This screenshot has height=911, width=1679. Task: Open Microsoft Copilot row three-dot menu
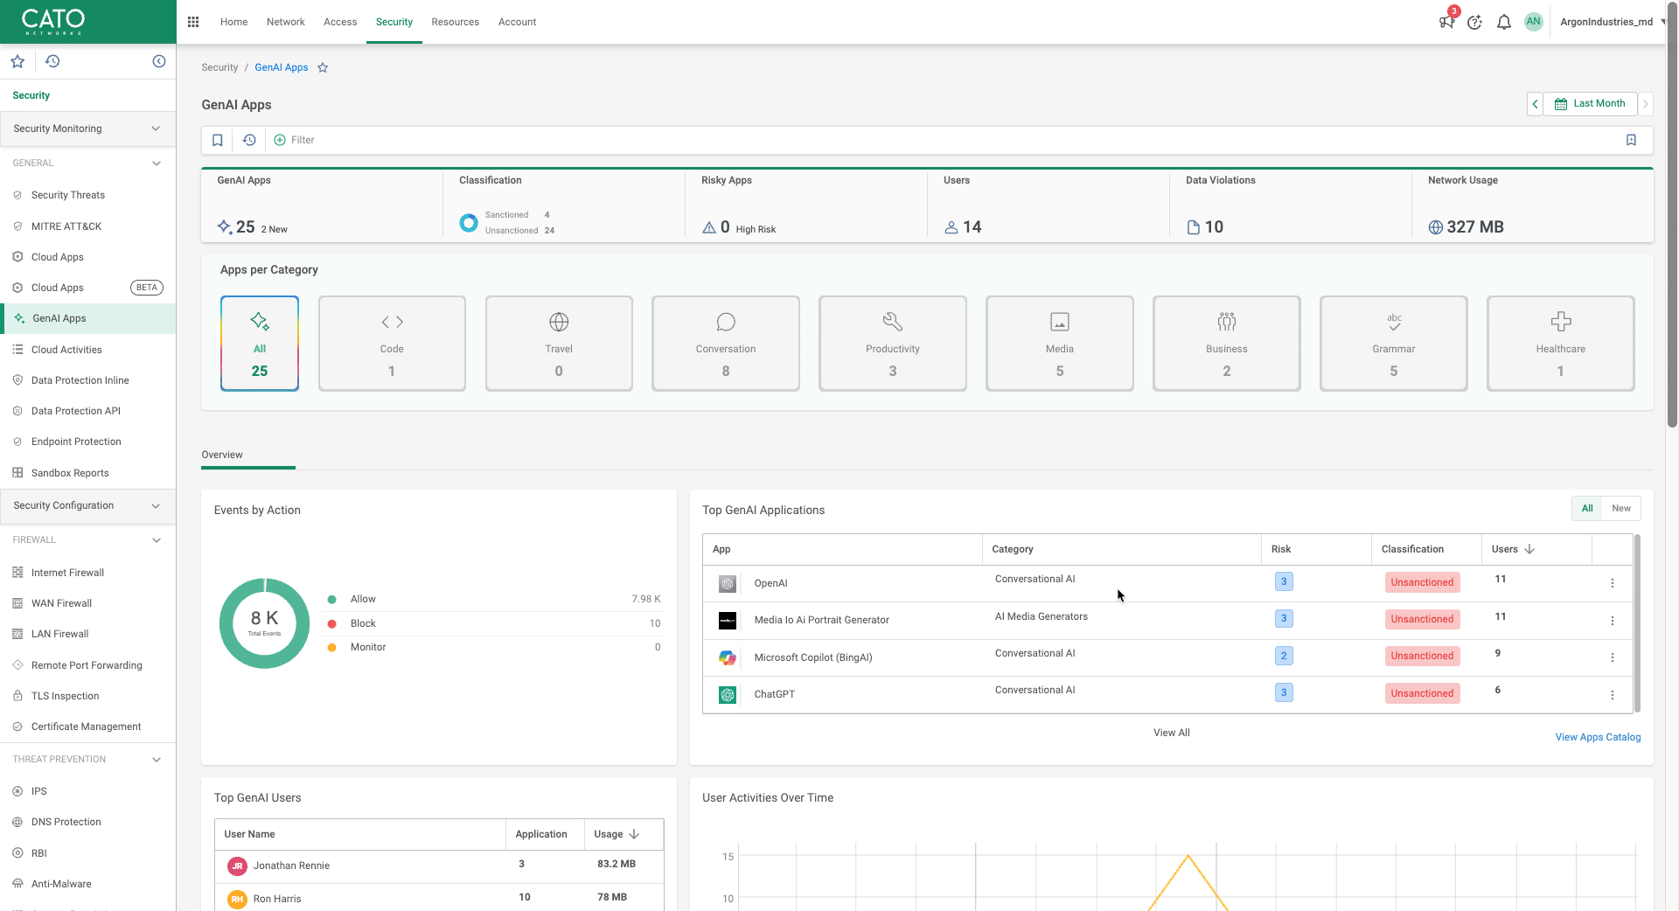(x=1613, y=657)
